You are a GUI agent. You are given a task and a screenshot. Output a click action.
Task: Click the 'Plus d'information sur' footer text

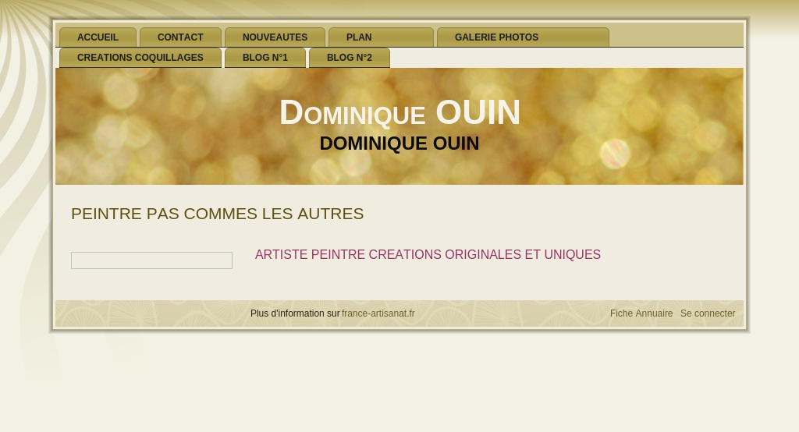pos(295,313)
